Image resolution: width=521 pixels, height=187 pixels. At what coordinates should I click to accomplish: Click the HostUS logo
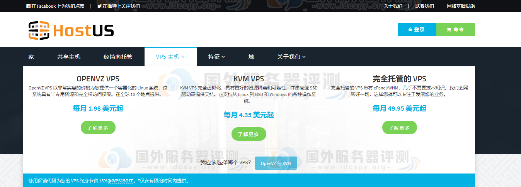tap(71, 30)
